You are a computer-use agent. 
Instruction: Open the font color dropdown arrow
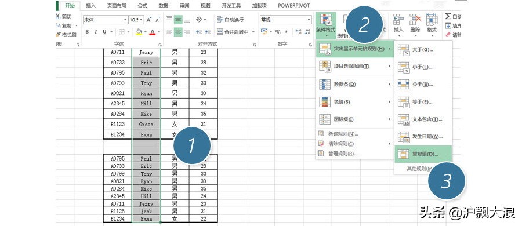(159, 32)
